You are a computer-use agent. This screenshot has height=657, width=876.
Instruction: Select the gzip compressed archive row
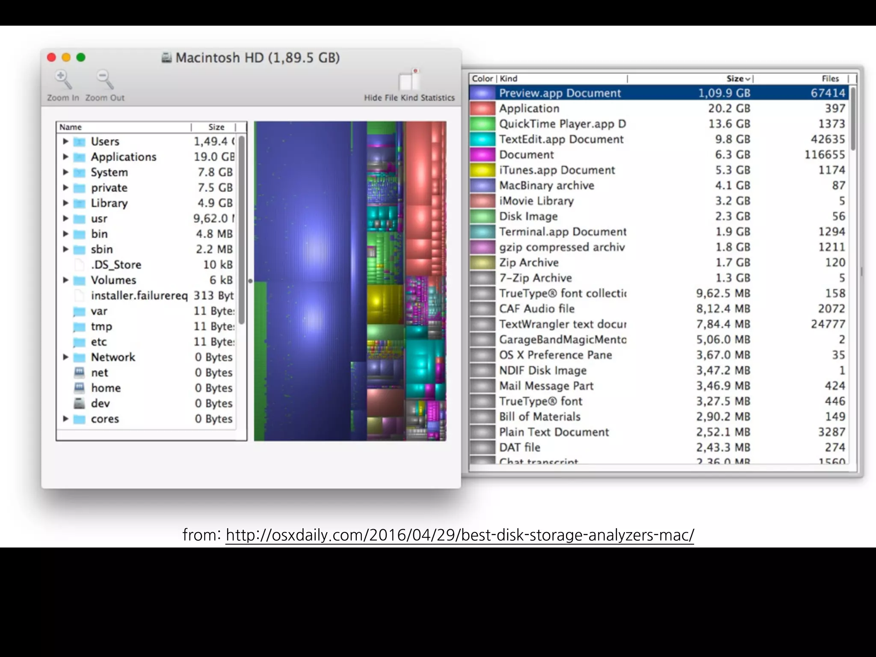coord(659,247)
